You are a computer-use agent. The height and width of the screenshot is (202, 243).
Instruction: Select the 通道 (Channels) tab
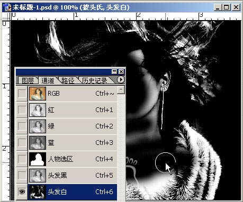[48, 80]
